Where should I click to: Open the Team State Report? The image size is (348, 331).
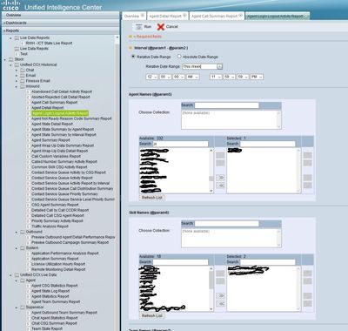coord(47,328)
